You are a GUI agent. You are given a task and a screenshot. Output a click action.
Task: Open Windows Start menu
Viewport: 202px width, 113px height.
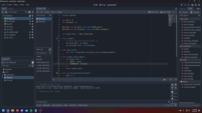point(3,110)
